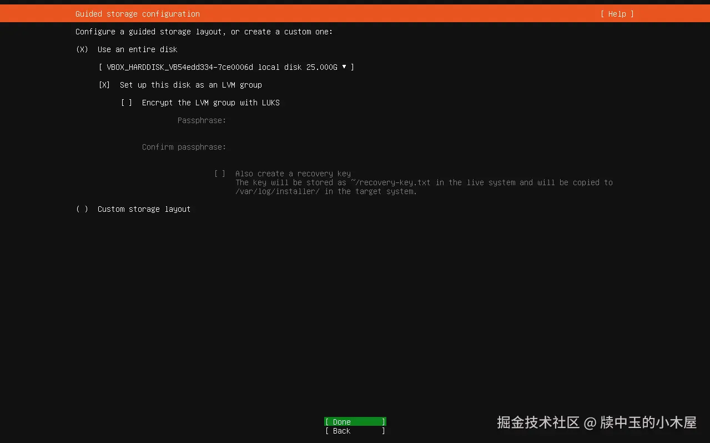710x443 pixels.
Task: Deselect the recovery key creation option
Action: click(220, 173)
